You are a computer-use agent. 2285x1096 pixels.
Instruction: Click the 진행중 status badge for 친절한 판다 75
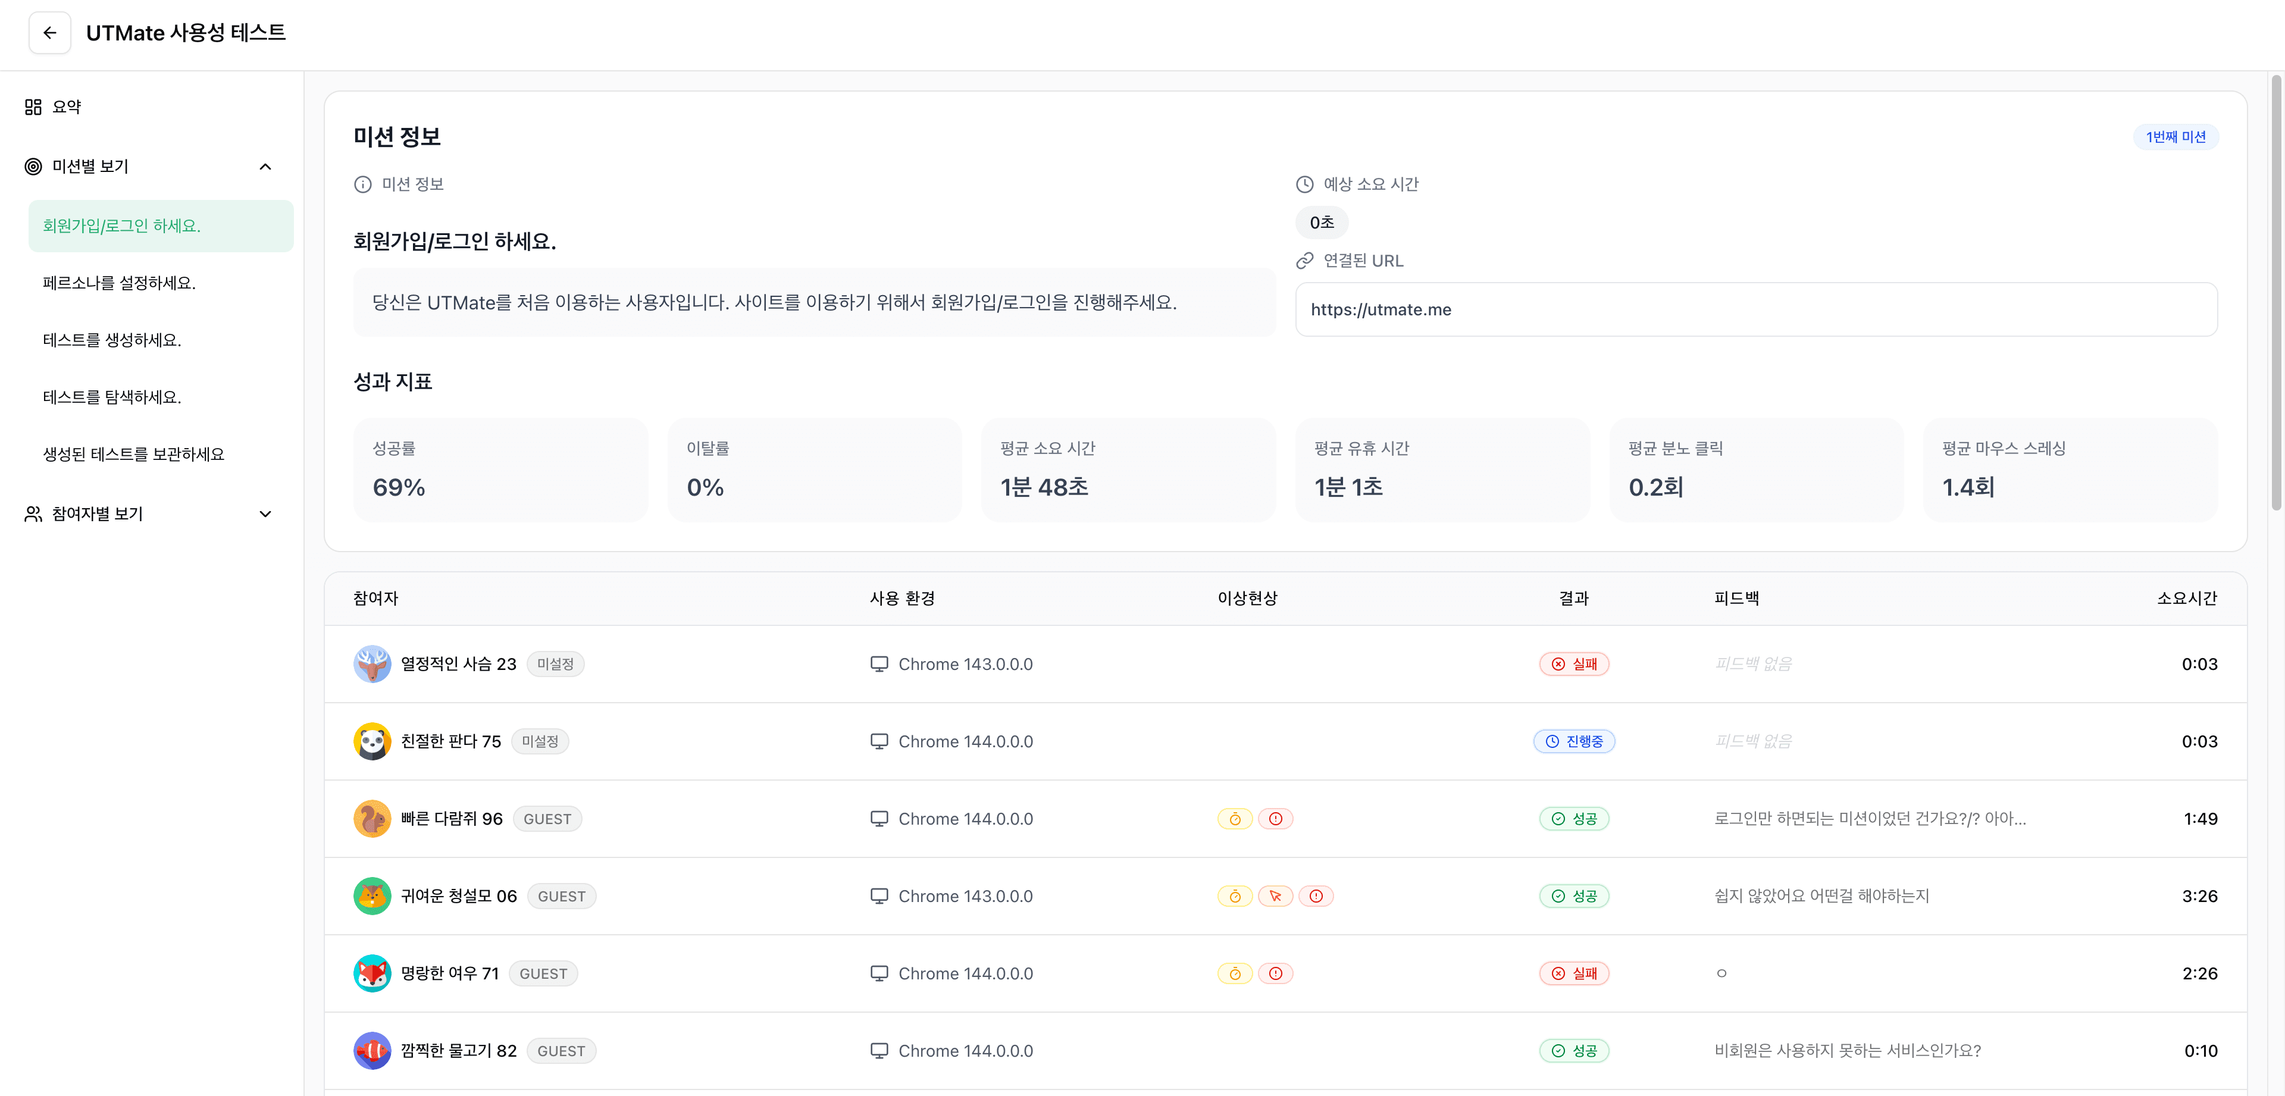1575,741
